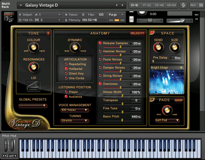The height and width of the screenshot is (160, 205).
Task: Click the WARP button in Pads
Action: (178, 100)
